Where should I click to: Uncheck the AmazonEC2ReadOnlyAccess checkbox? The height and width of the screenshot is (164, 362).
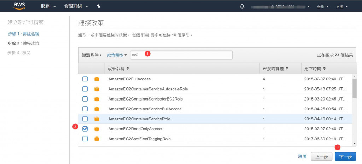[85, 129]
